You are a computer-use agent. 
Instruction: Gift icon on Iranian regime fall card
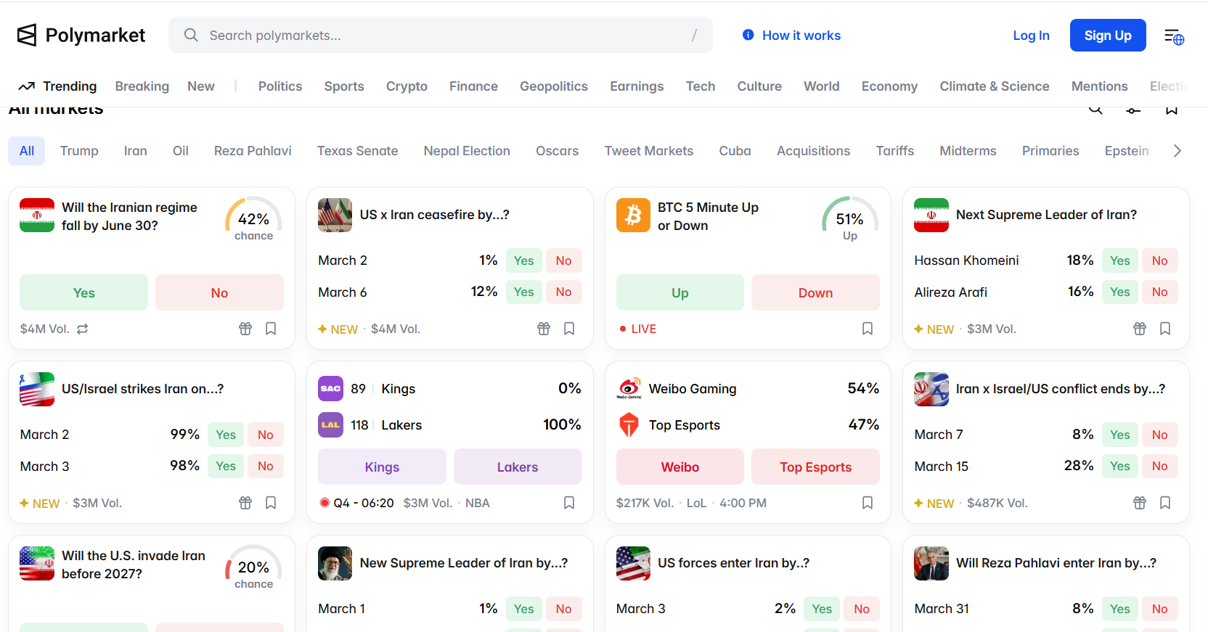pos(245,329)
